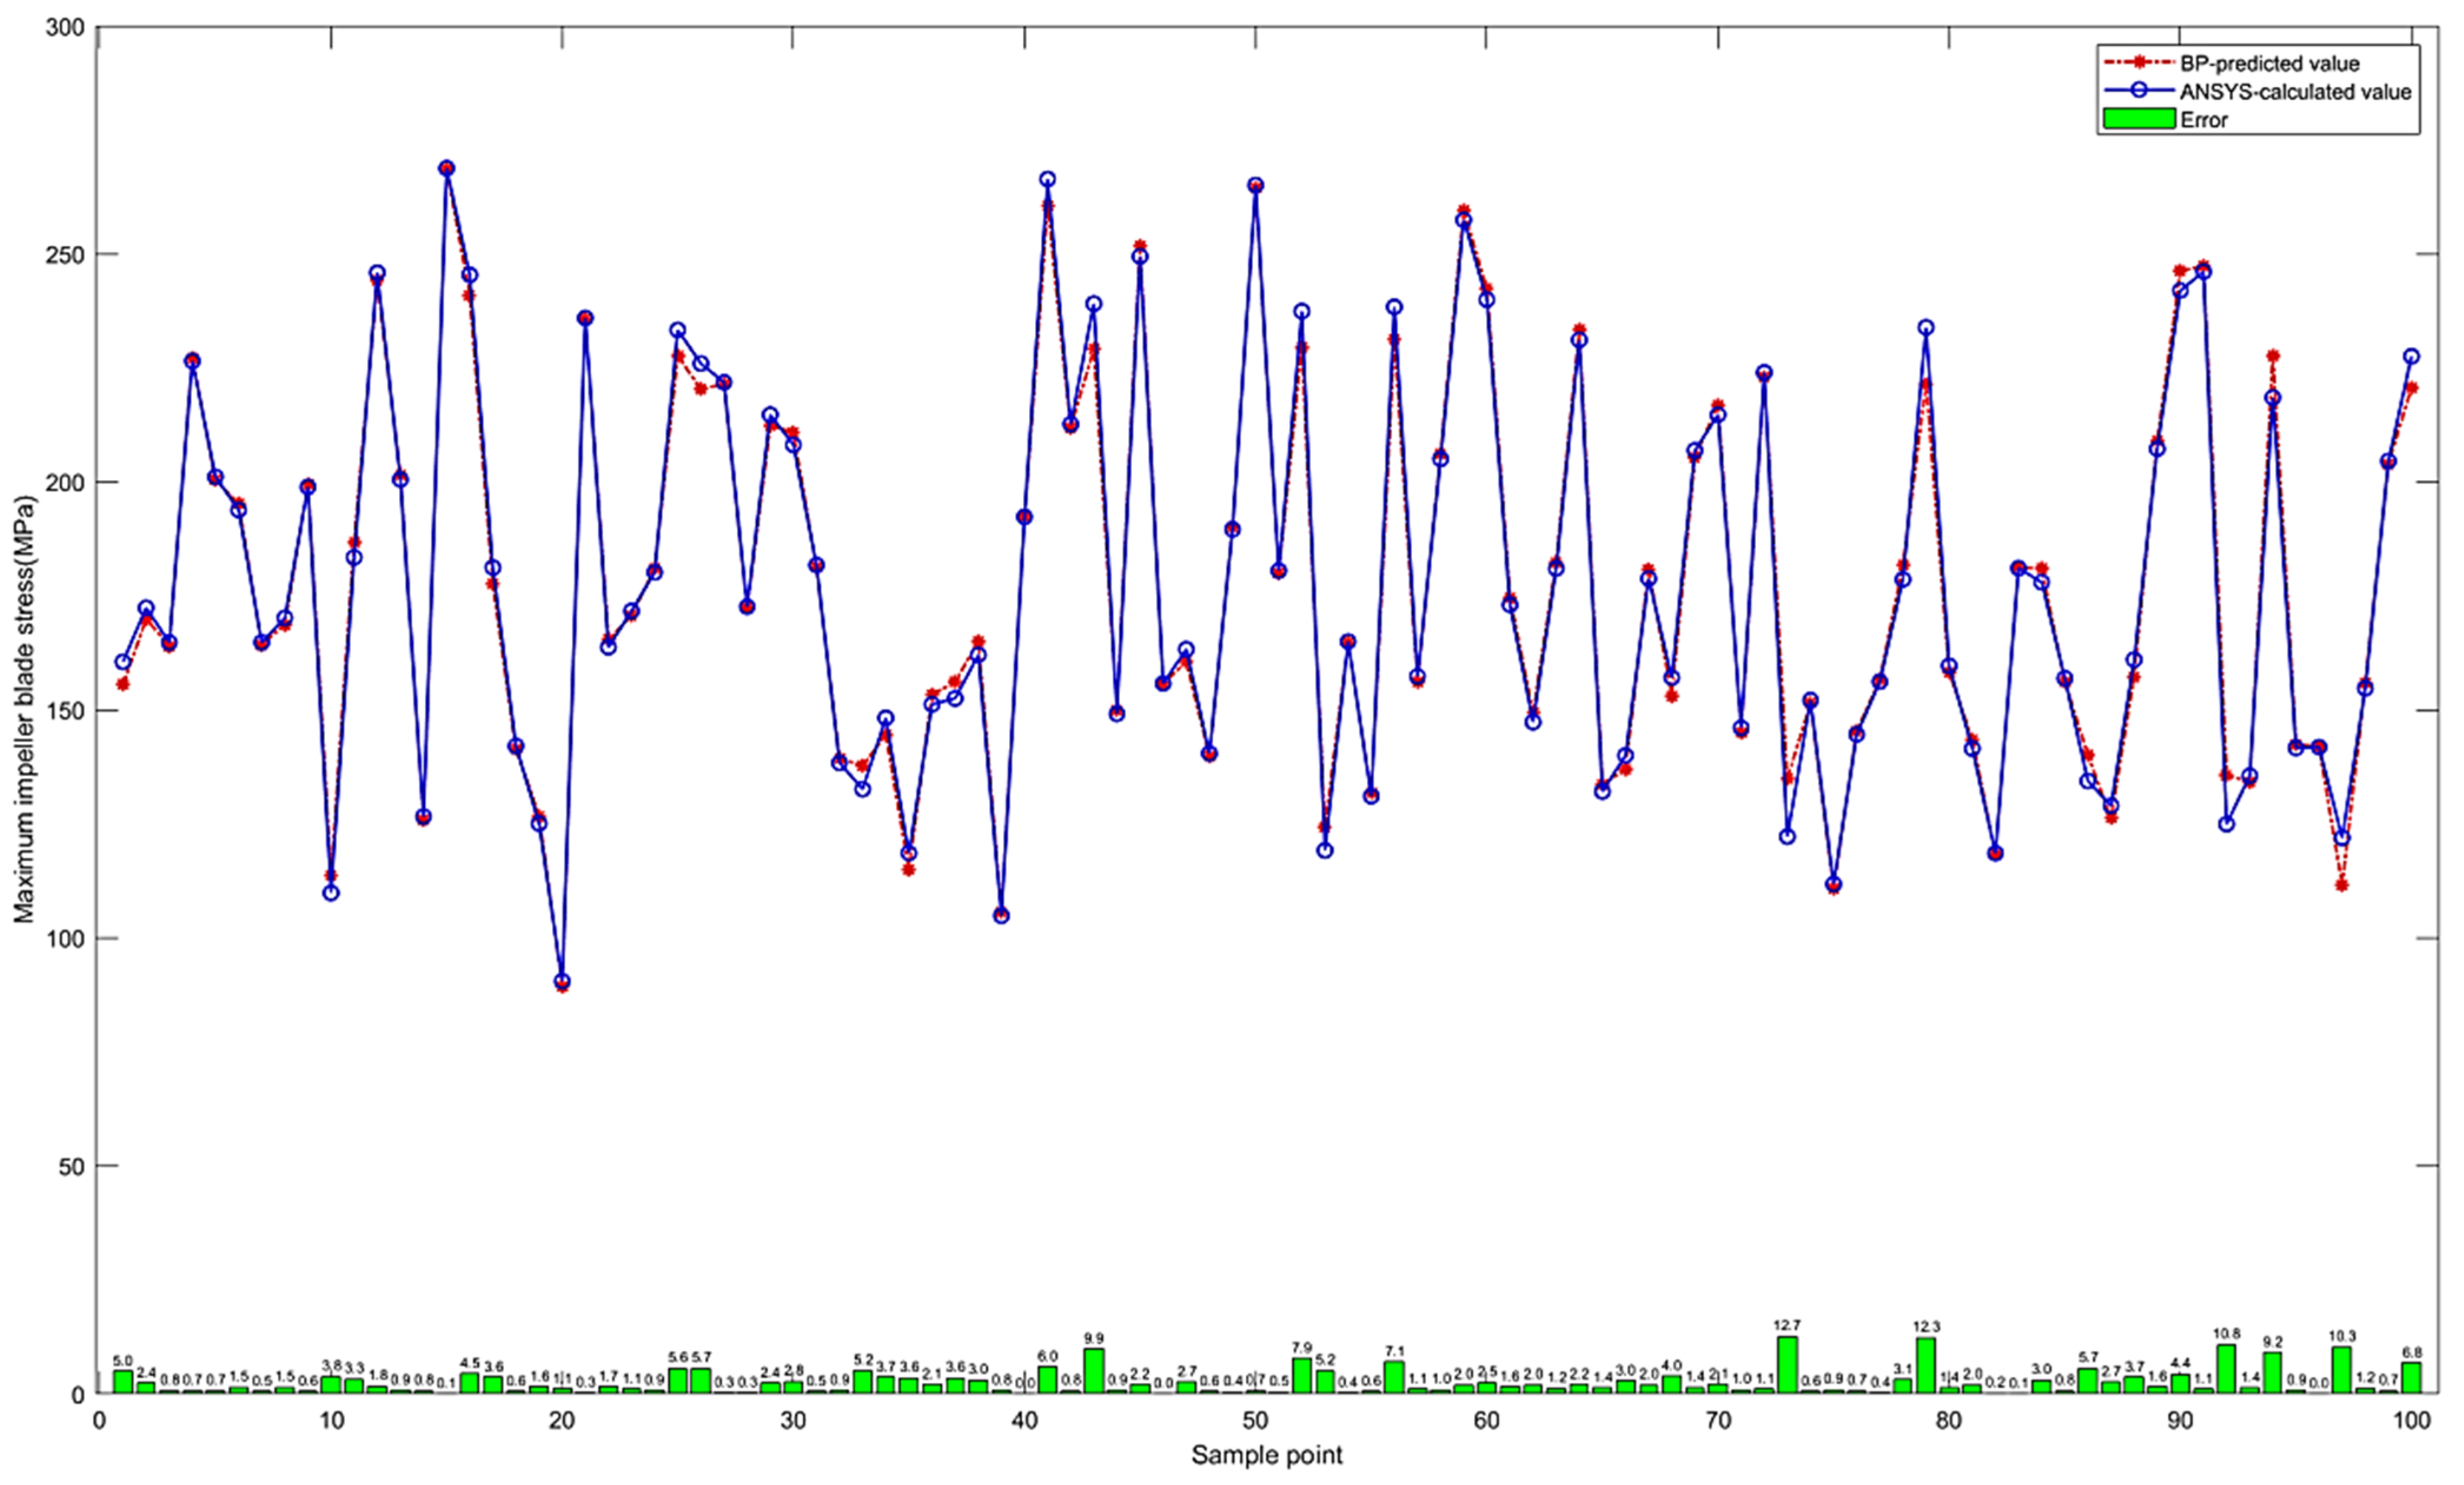This screenshot has width=2464, height=1485.
Task: Click the 50 tick label on x-axis
Action: (1255, 1421)
